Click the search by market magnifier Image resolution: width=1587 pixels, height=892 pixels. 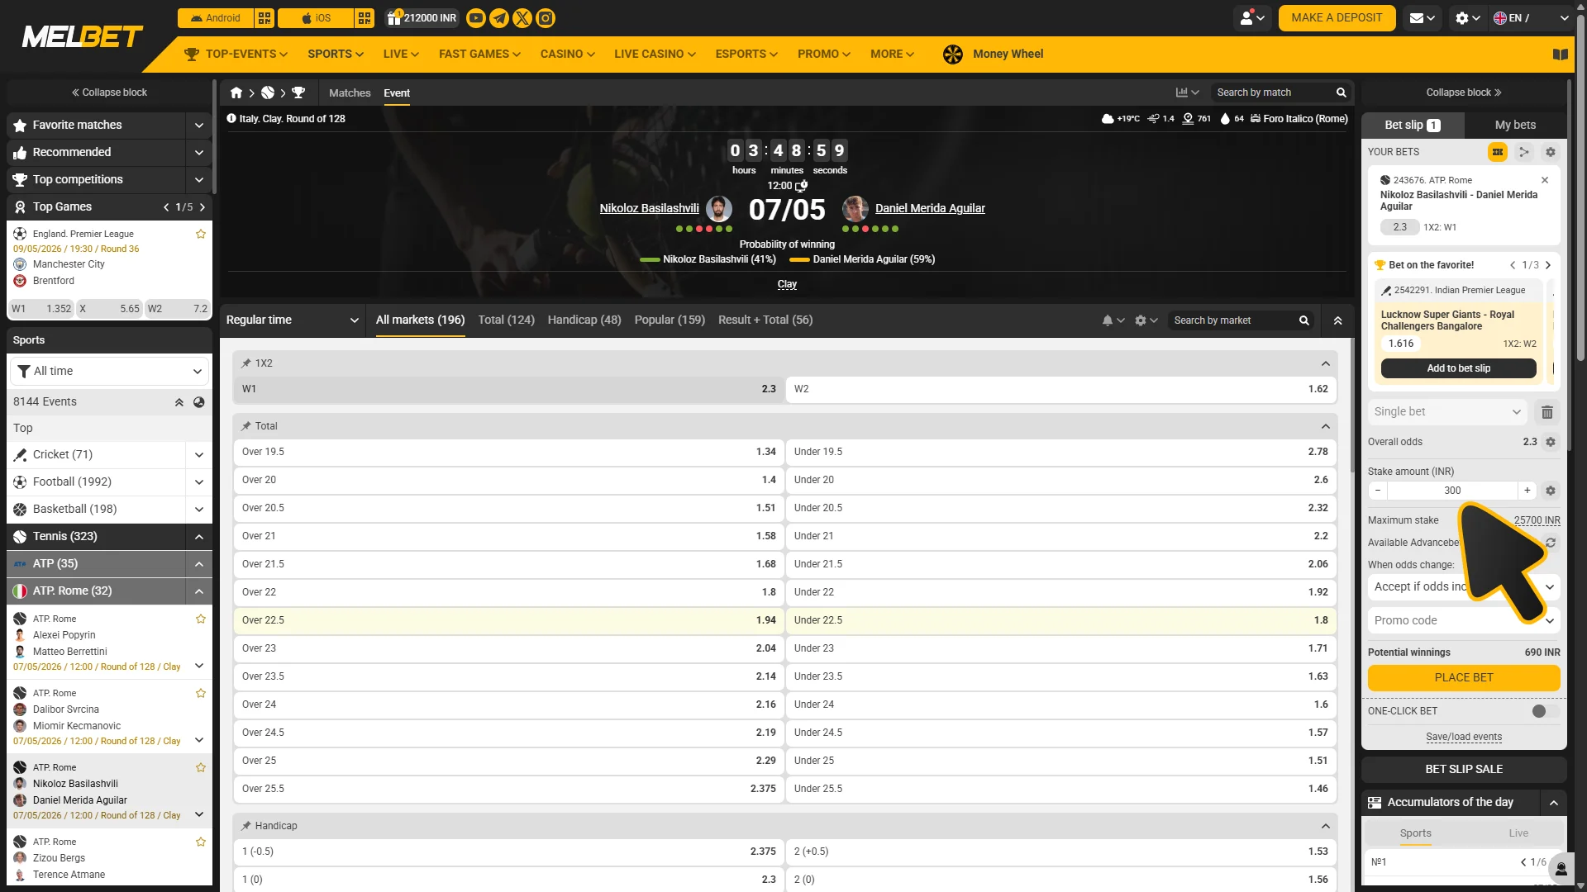click(1304, 320)
